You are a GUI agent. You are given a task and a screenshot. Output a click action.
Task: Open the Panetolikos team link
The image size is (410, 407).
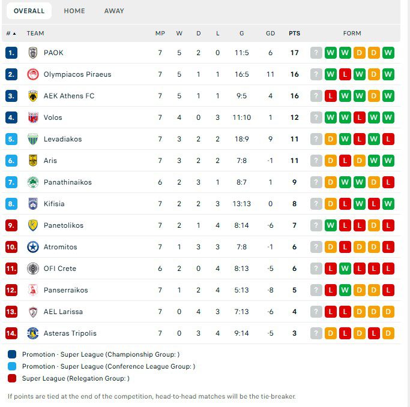63,225
